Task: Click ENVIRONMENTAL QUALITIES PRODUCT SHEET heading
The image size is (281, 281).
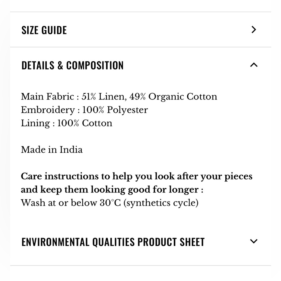Action: point(113,242)
